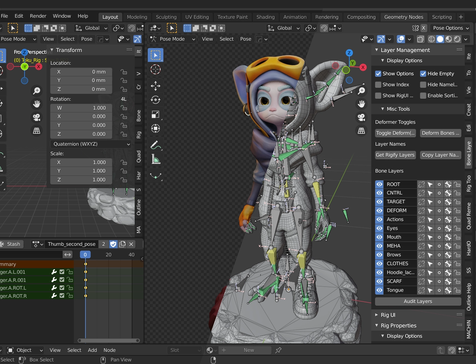Viewport: 476px width, 364px height.
Task: Lock the X location value
Action: 124,72
